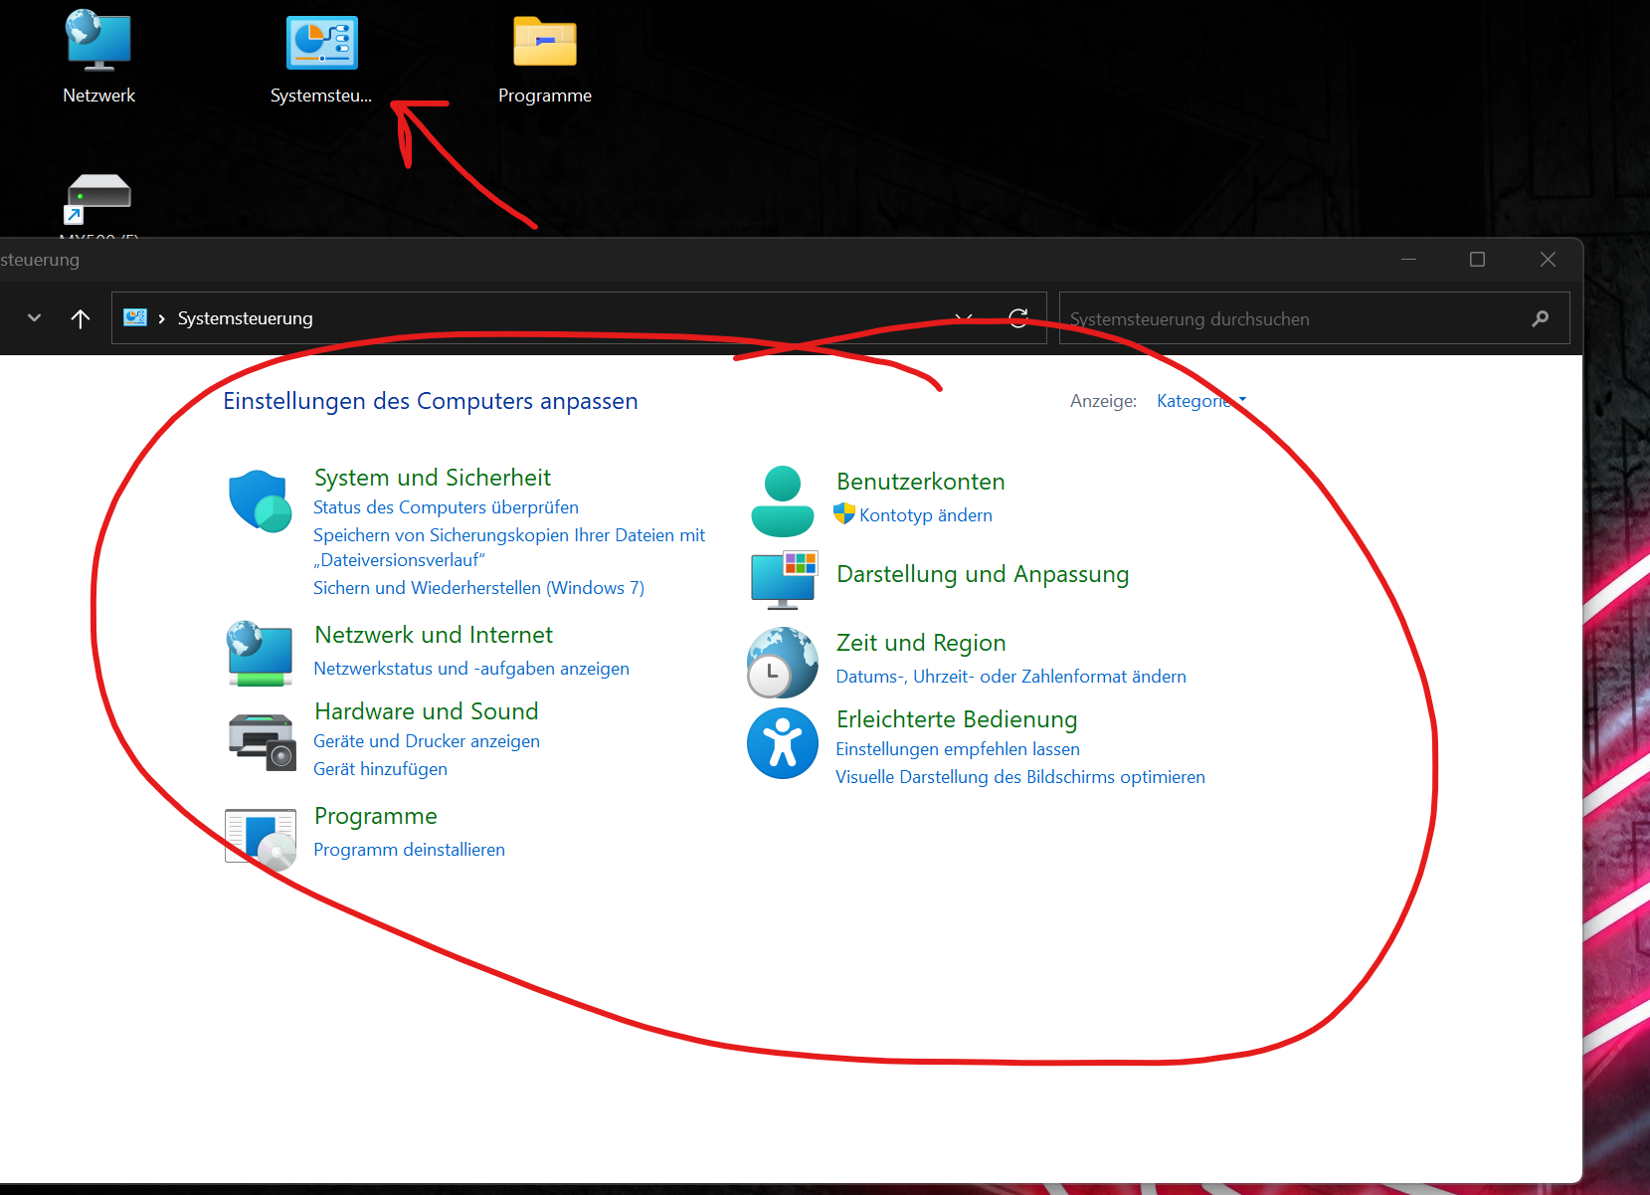The image size is (1650, 1195).
Task: Select the drive shortcut icon on the desktop
Action: 98,197
